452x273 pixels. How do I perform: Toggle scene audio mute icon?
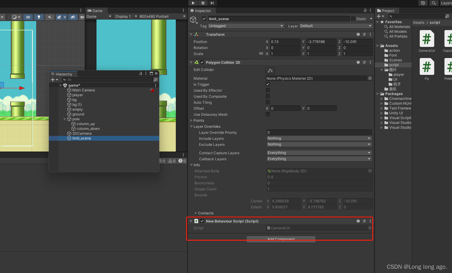(x=50, y=17)
